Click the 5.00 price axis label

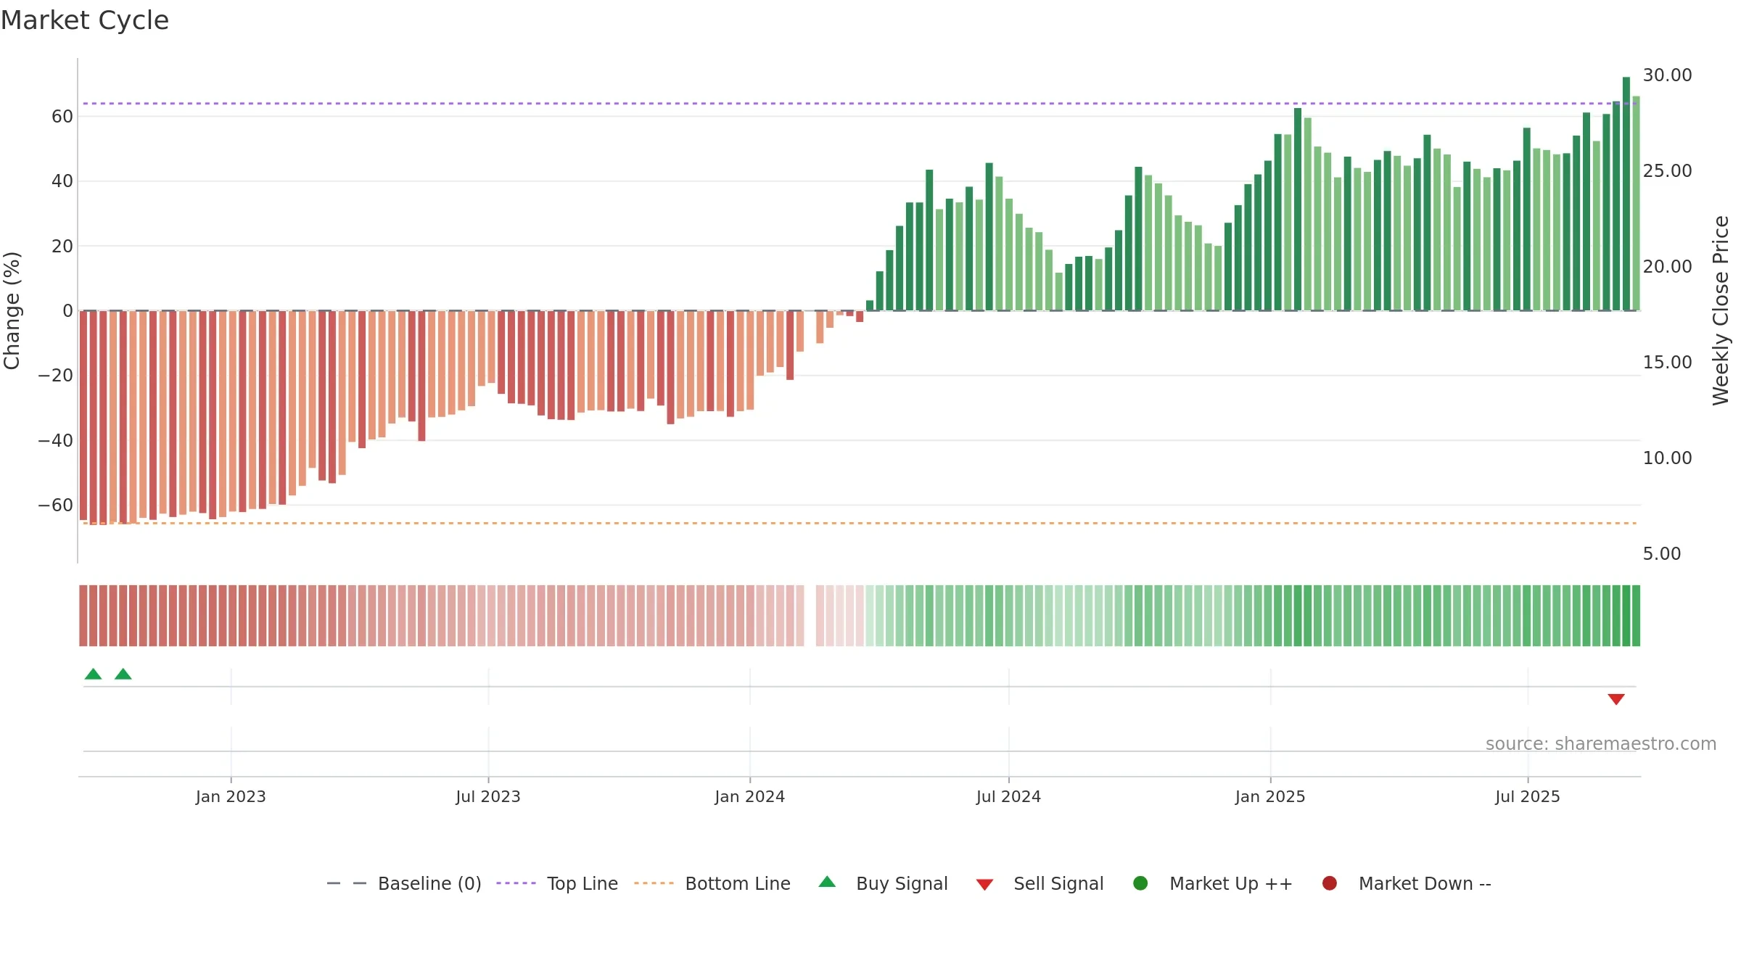pyautogui.click(x=1662, y=554)
